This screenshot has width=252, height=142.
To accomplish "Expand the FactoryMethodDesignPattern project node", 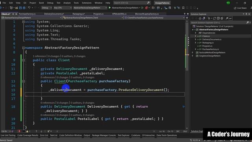I will tap(193, 52).
